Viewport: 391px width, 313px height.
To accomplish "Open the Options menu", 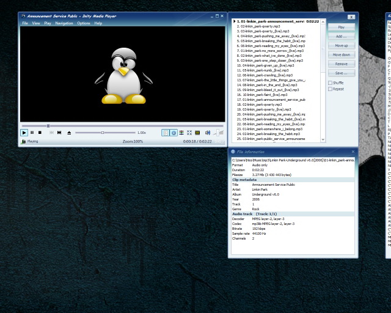I will (83, 23).
